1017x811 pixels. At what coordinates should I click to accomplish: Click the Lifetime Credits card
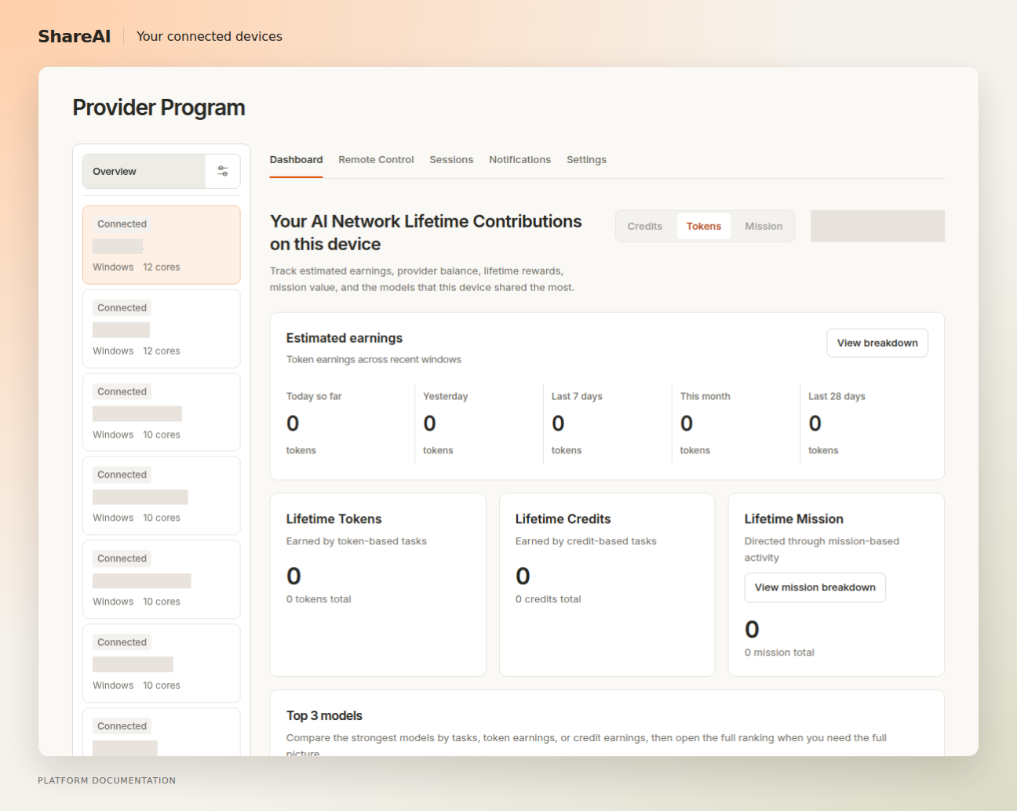[x=607, y=585]
